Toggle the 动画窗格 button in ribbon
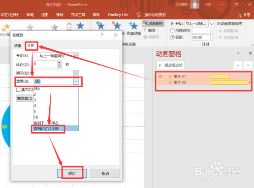The width and height of the screenshot is (254, 188). [x=153, y=24]
